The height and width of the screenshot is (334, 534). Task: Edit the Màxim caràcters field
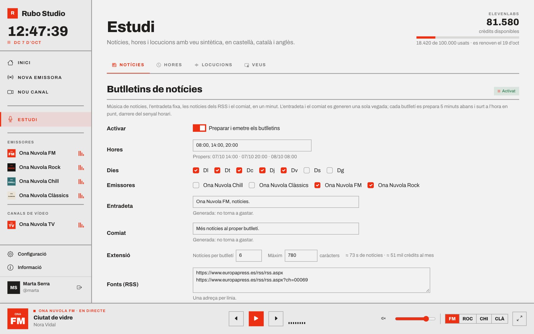(x=301, y=255)
